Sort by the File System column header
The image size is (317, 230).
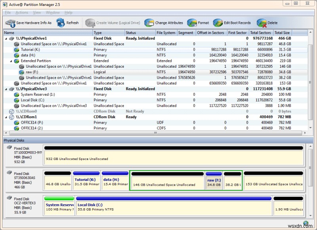[166, 33]
